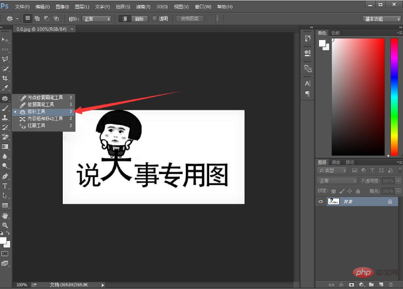Select the Blur tool
Viewport: 403px width, 289px height.
pos(5,156)
